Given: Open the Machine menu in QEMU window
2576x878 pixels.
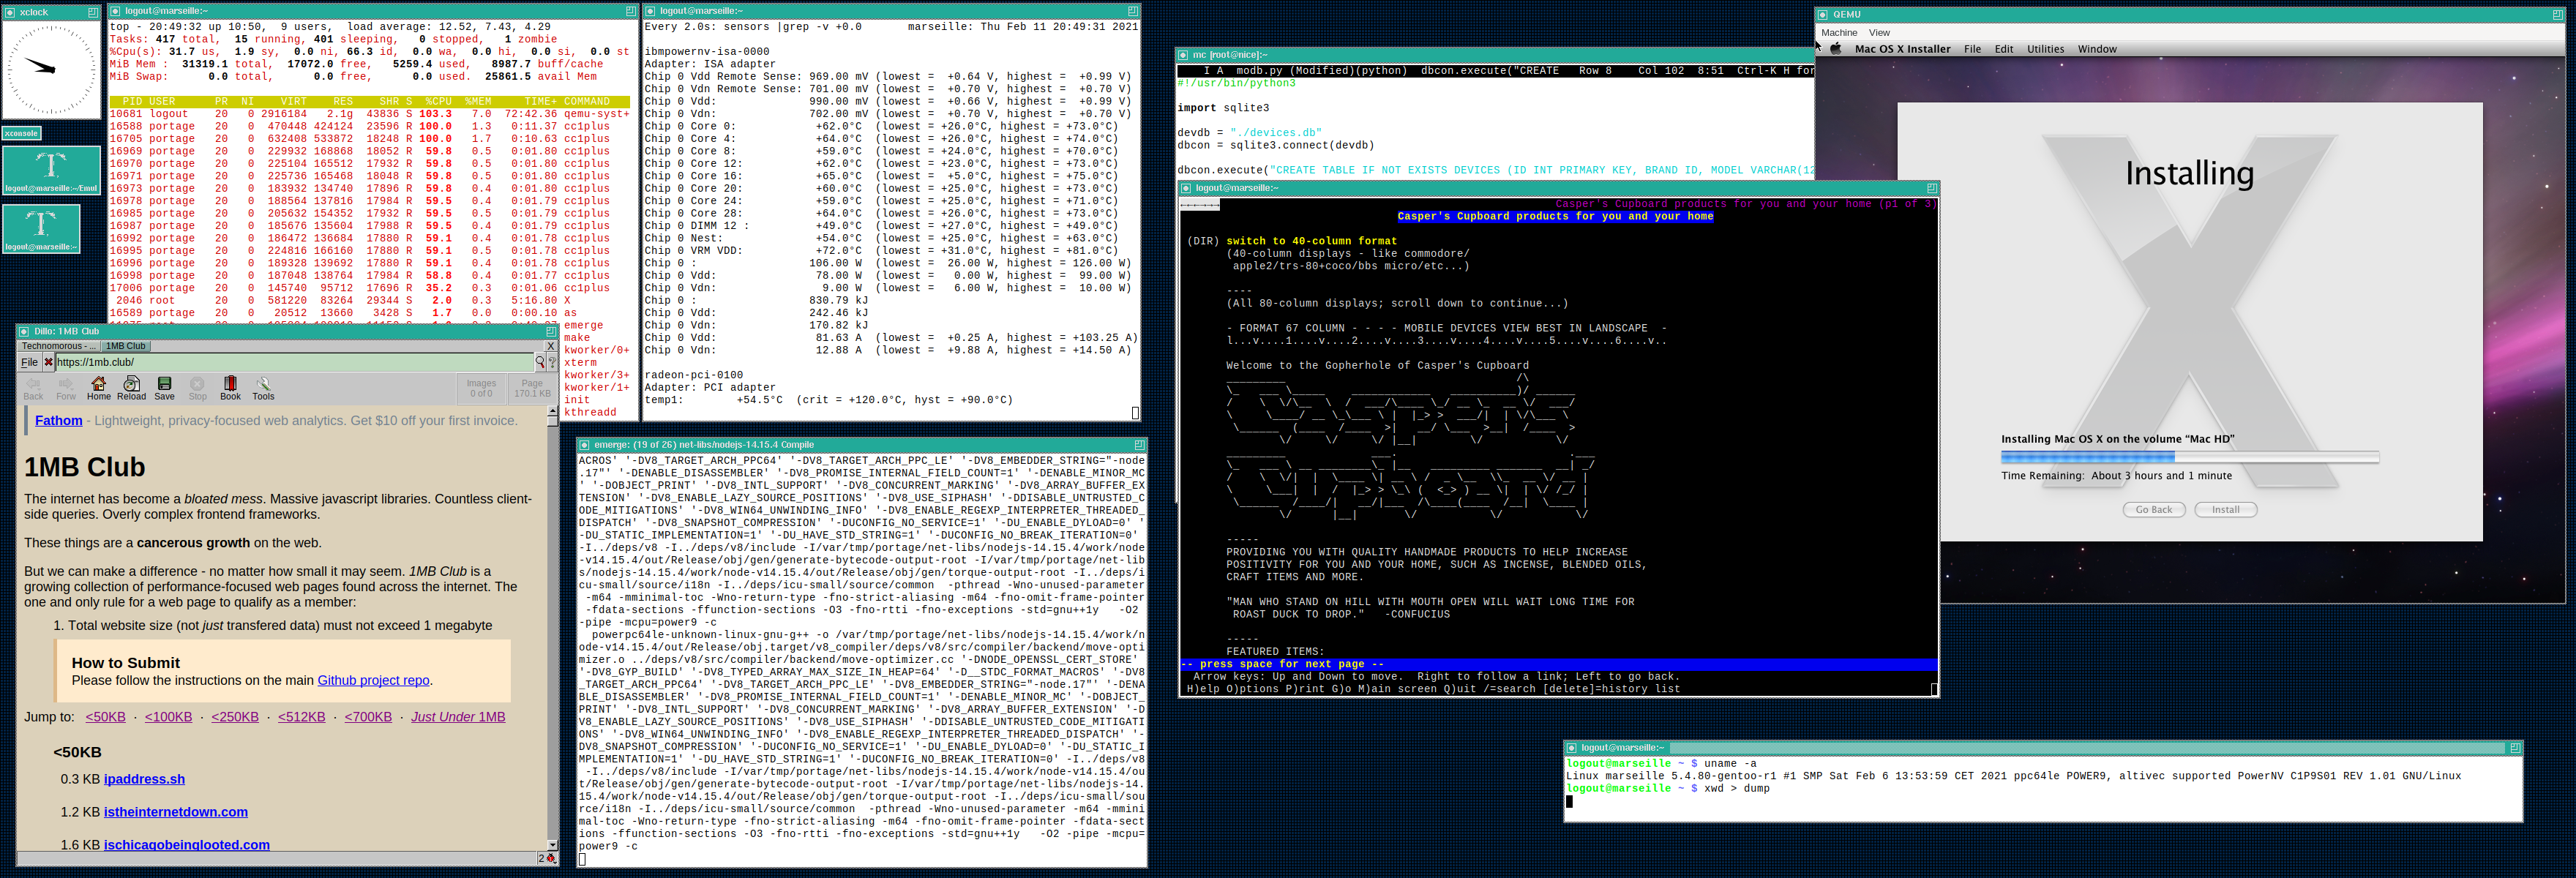Looking at the screenshot, I should pos(1838,33).
